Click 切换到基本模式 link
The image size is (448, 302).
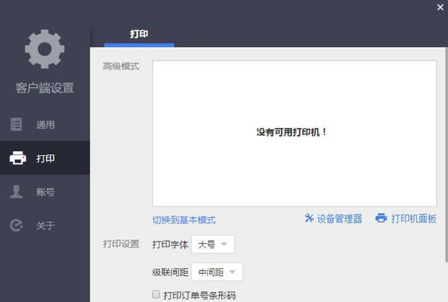point(184,220)
